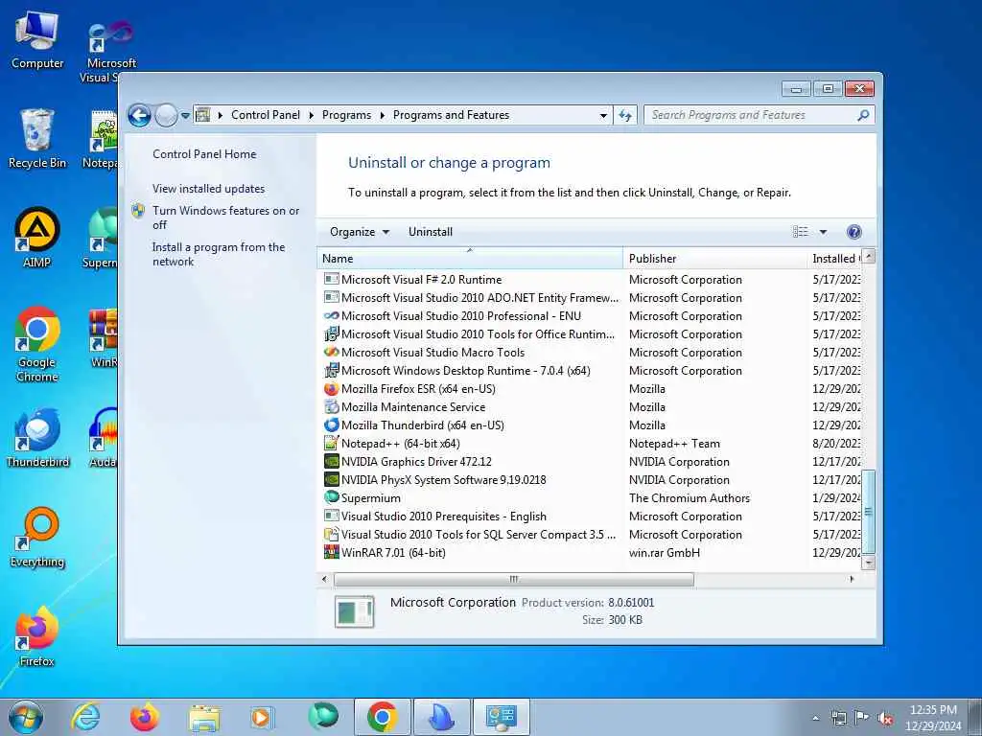Click the horizontal scrollbar thumb

514,580
